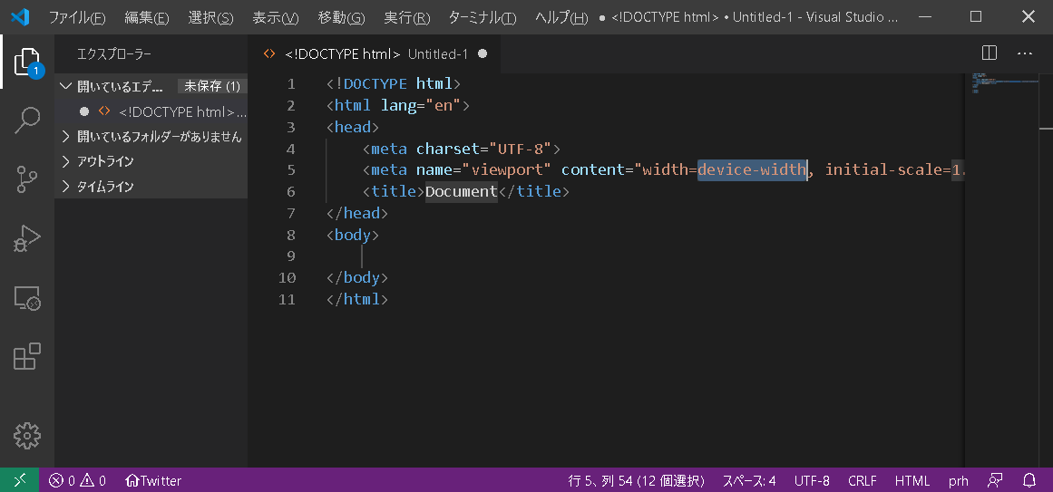Open the ターミナル menu

coord(483,18)
